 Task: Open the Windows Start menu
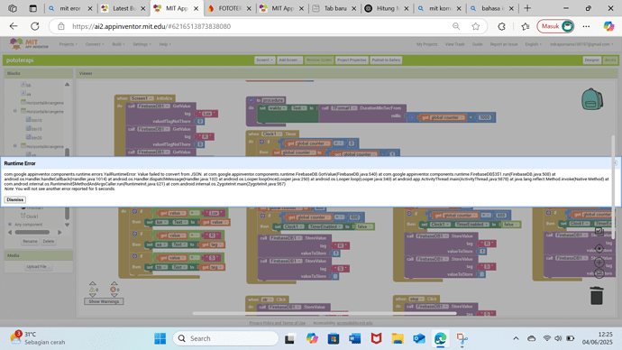point(160,338)
